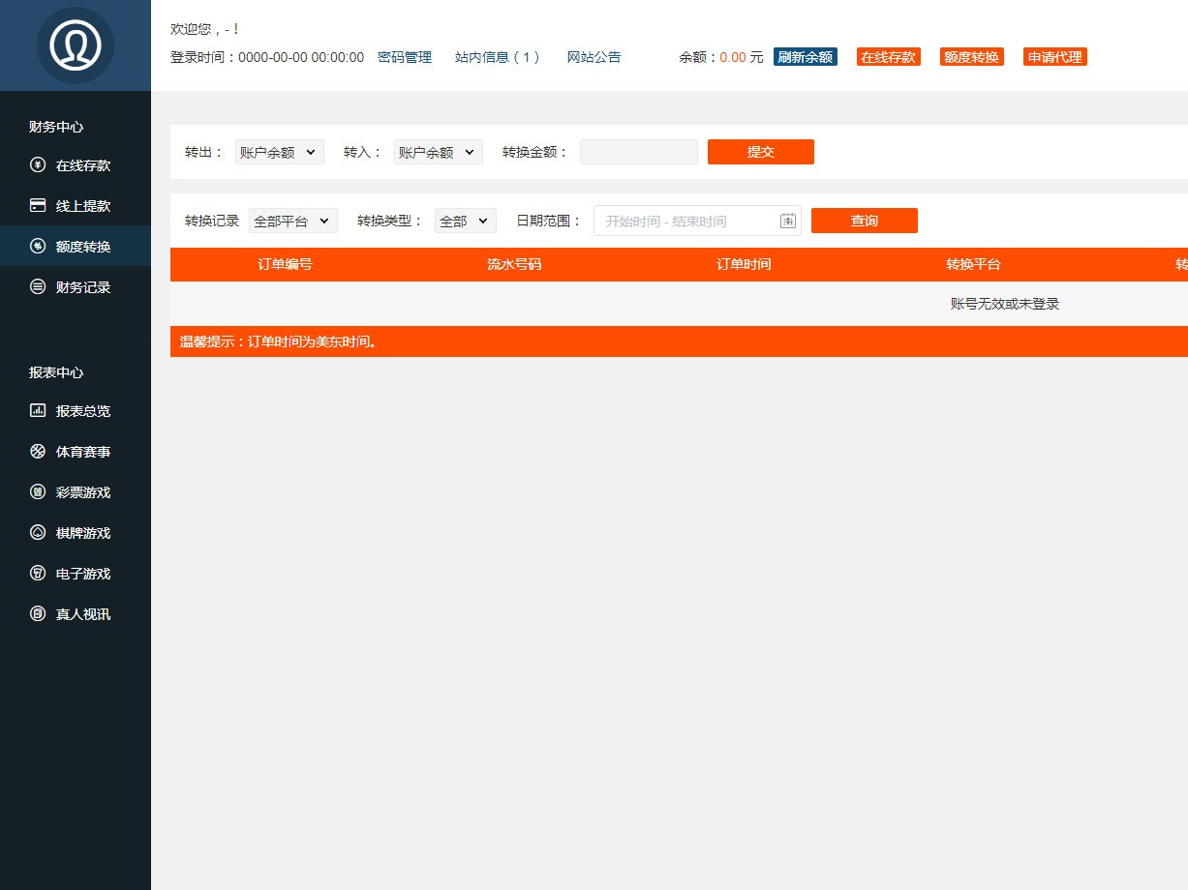Open 网站公告 site announcements
The image size is (1188, 890).
coord(594,57)
